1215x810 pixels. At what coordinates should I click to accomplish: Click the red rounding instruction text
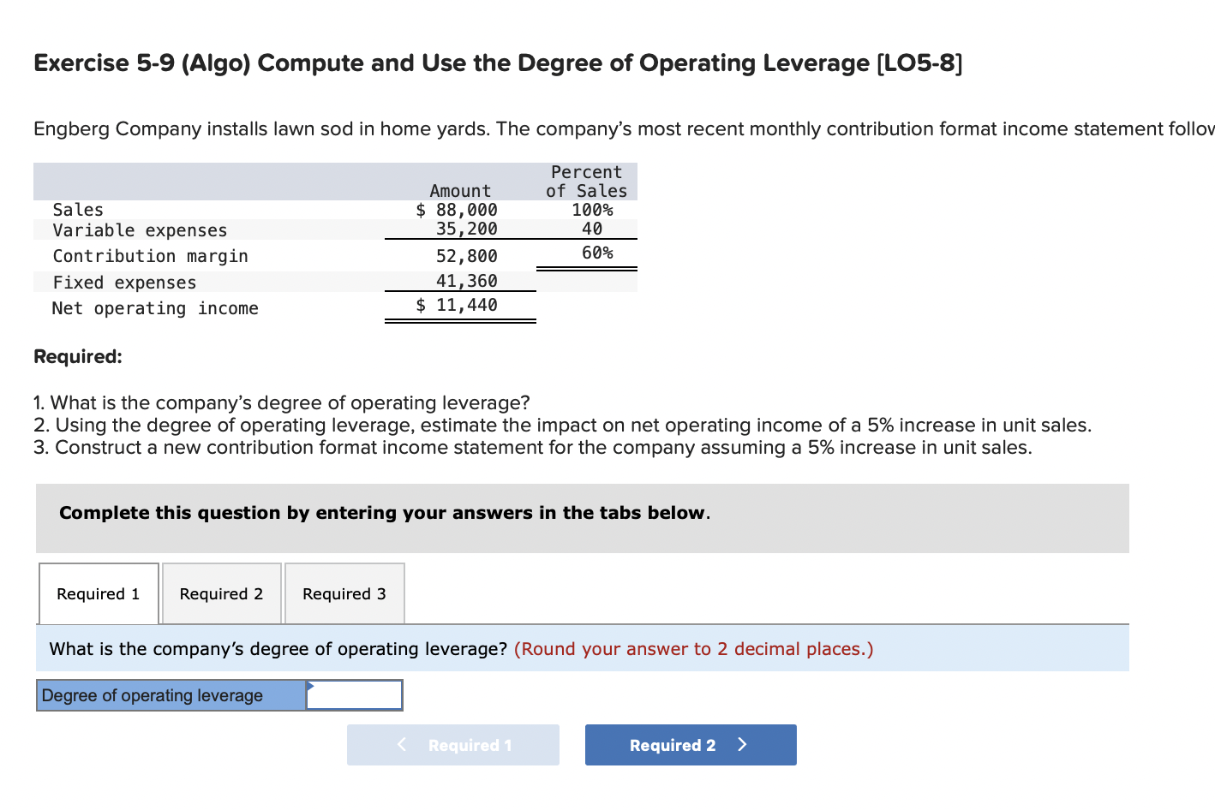(x=692, y=648)
